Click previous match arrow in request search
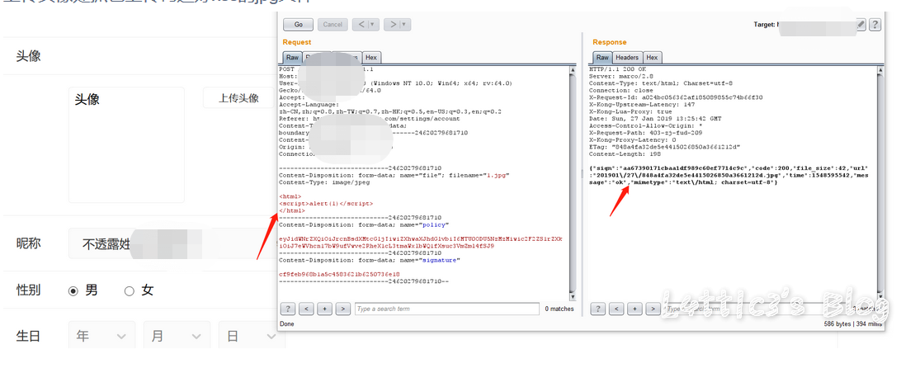The width and height of the screenshot is (901, 368). (x=306, y=309)
